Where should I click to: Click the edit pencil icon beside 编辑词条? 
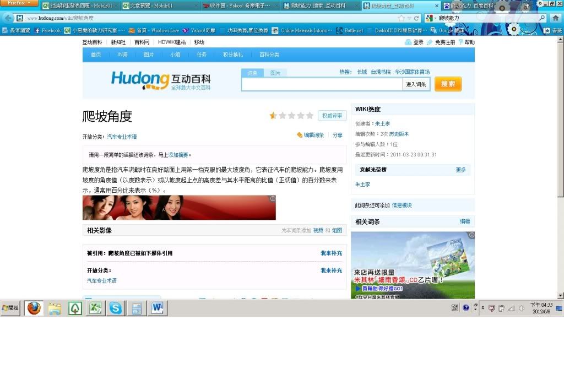300,135
